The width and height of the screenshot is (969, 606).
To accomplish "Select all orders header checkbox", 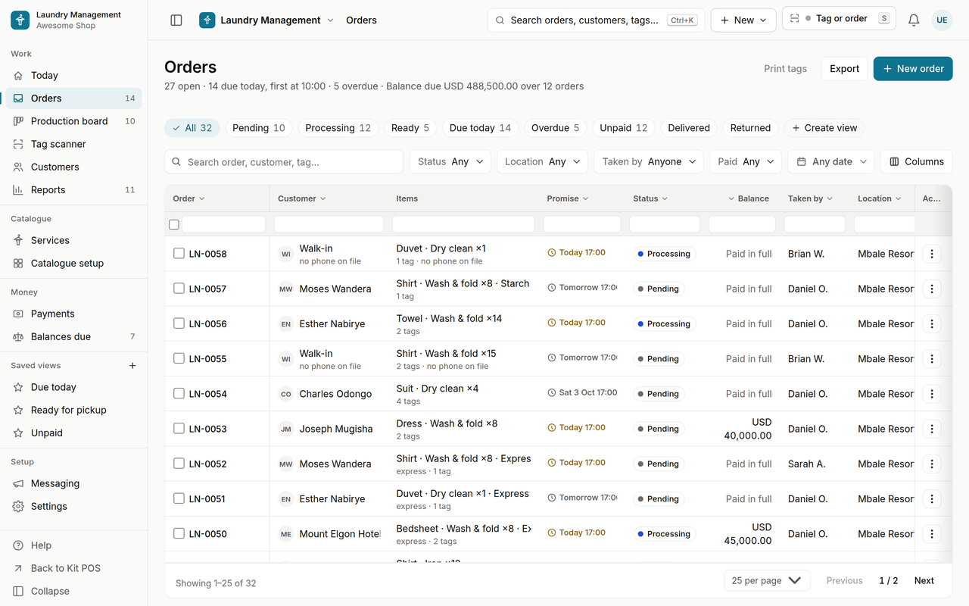I will pos(174,224).
